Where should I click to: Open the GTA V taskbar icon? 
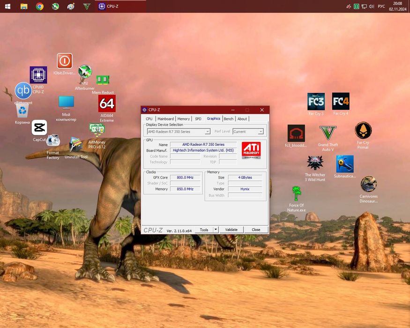[87, 6]
